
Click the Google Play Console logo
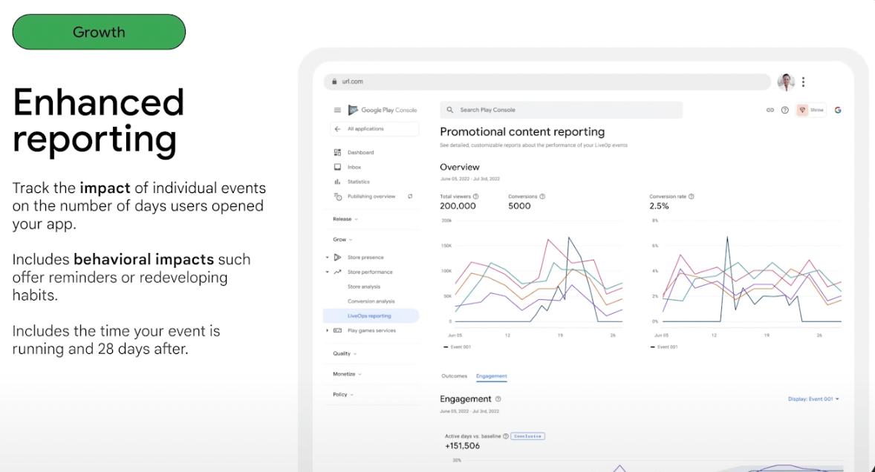pos(383,110)
